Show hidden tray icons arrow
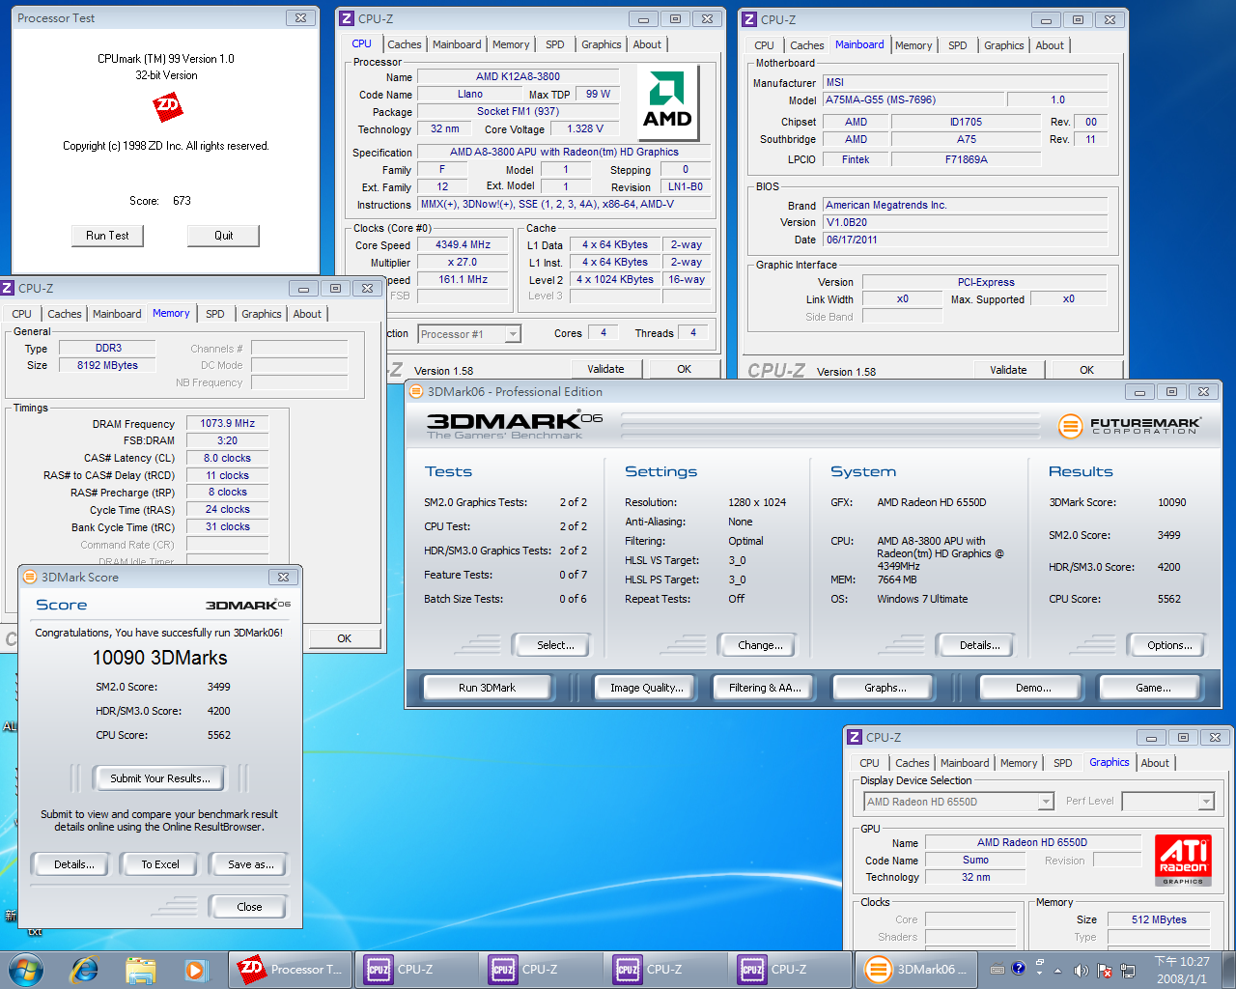The height and width of the screenshot is (989, 1236). [x=1058, y=971]
